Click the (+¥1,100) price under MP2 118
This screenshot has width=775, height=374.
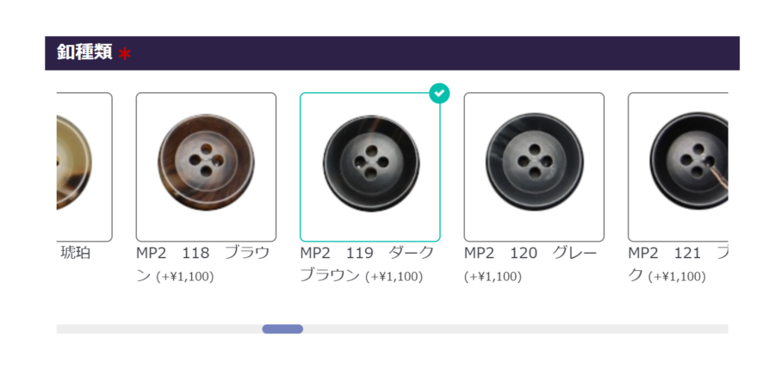(185, 277)
